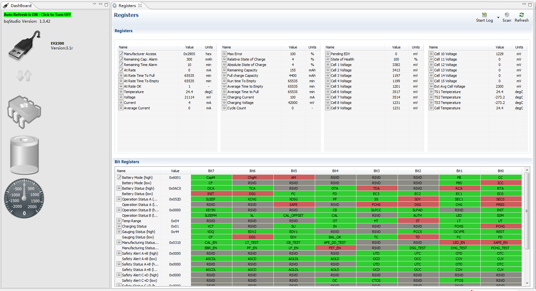Click the Value header in Bit Registers

tap(175, 171)
